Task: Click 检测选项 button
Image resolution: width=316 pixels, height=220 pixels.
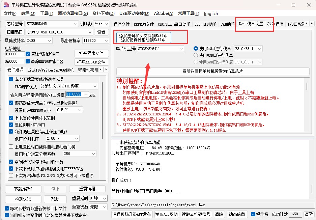Action: tap(23, 199)
